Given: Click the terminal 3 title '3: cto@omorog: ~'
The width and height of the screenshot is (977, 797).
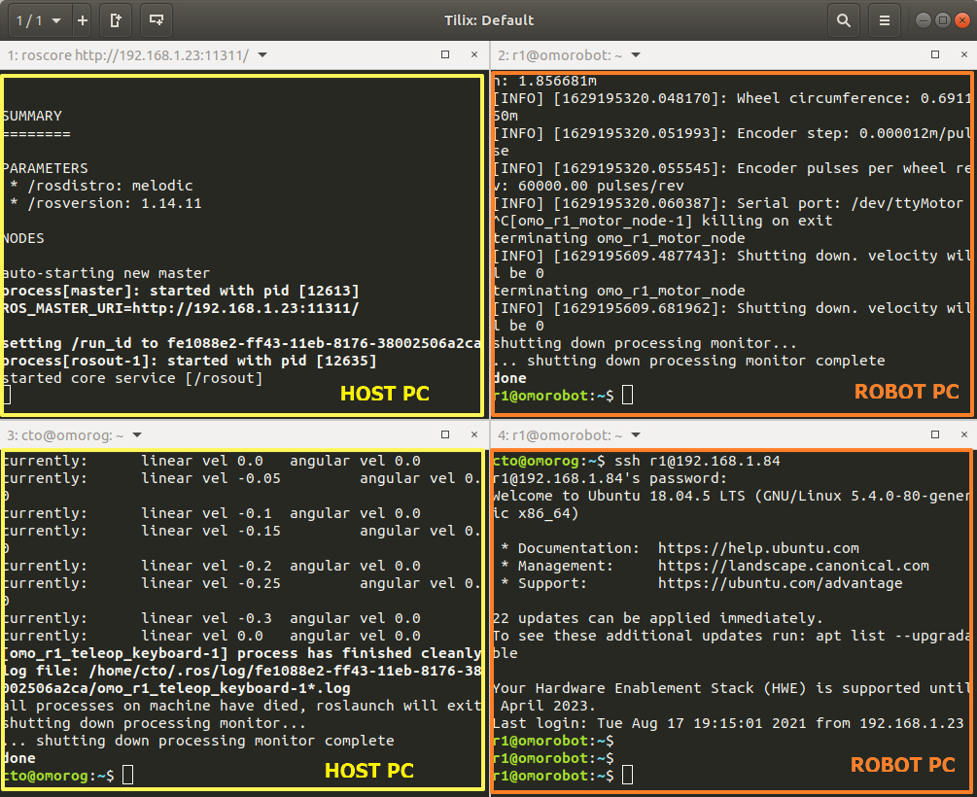Looking at the screenshot, I should pyautogui.click(x=65, y=435).
